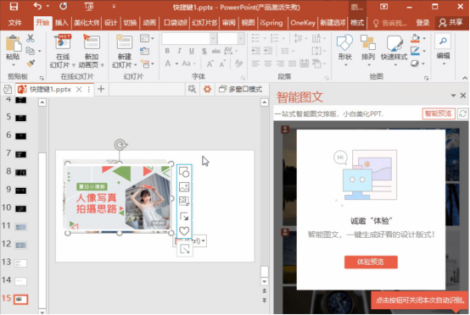470x315 pixels.
Task: Click the orange gear settings icon
Action: click(x=207, y=89)
